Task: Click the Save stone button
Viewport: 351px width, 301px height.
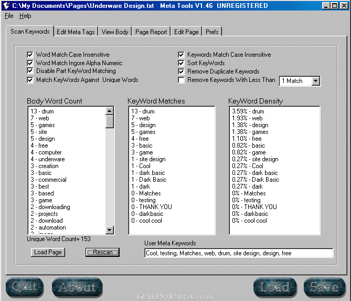Action: tap(324, 287)
